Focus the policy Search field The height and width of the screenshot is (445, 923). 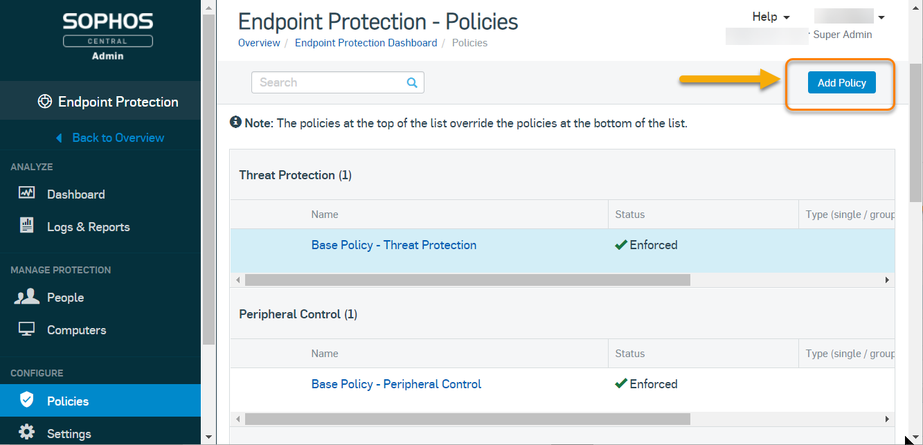pyautogui.click(x=329, y=82)
